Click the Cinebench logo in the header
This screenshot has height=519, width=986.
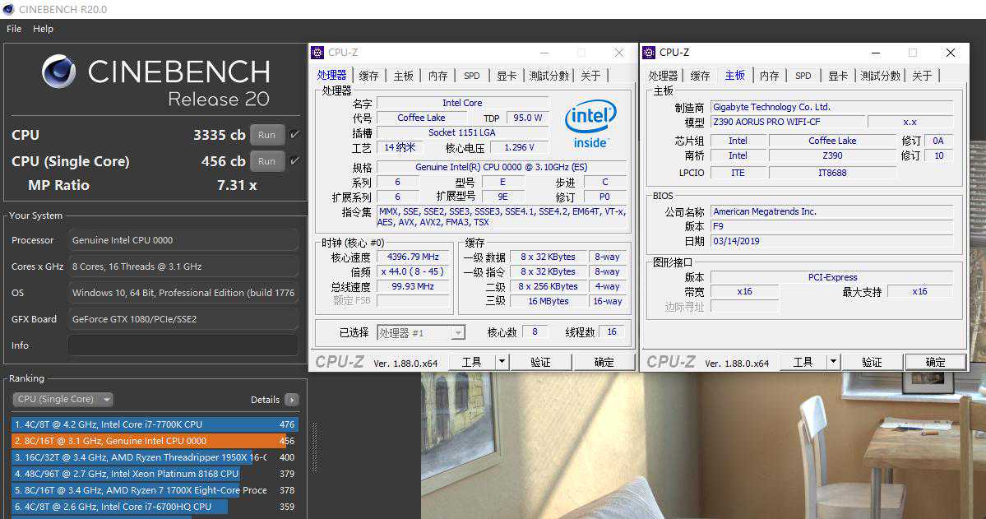click(x=59, y=72)
